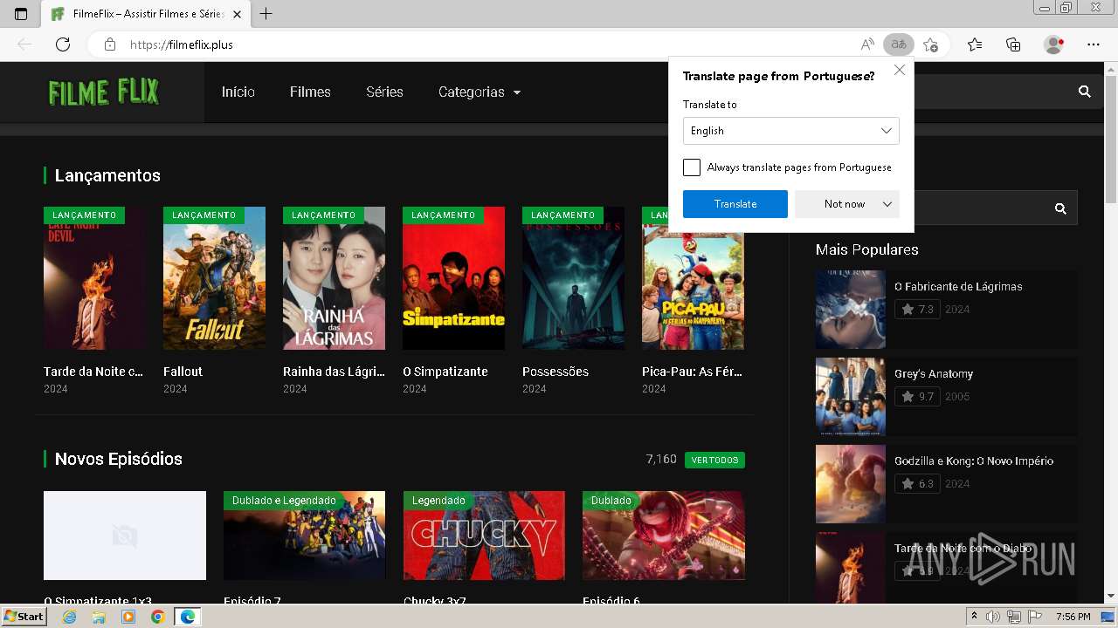1118x628 pixels.
Task: Expand the Not now options arrow
Action: (x=887, y=204)
